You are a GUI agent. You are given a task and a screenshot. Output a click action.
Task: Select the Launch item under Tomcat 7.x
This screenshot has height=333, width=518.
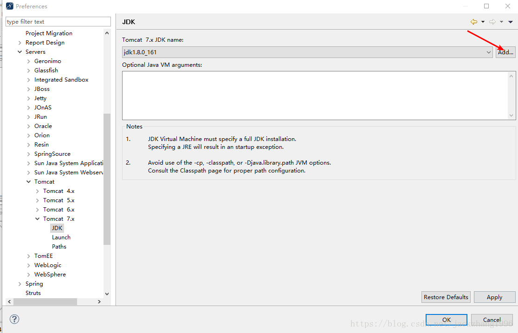pyautogui.click(x=61, y=237)
